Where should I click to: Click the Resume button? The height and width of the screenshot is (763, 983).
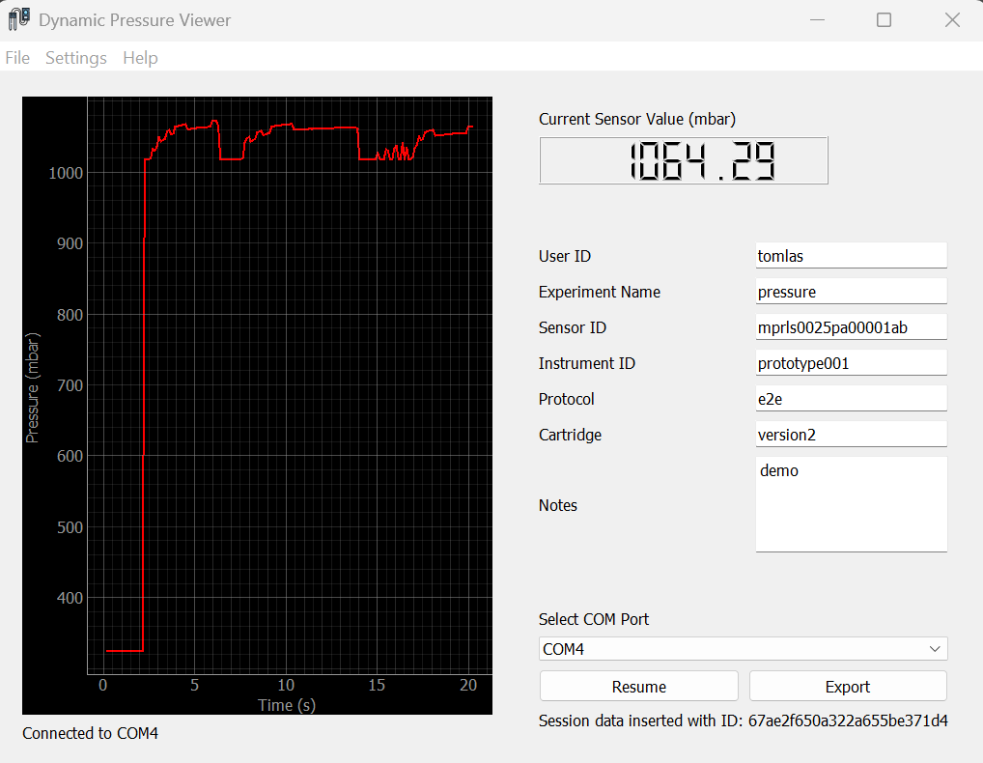click(638, 686)
